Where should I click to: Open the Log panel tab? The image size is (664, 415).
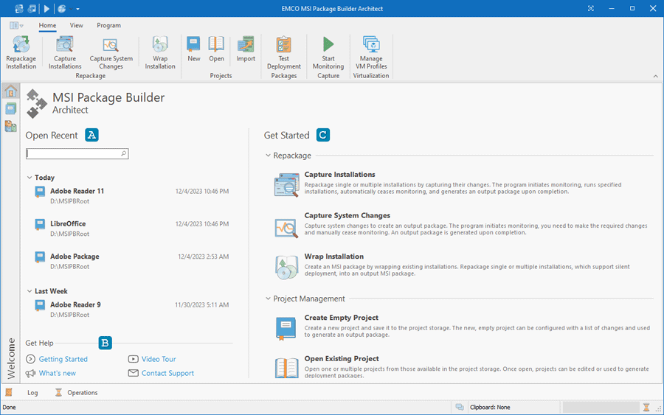(32, 393)
